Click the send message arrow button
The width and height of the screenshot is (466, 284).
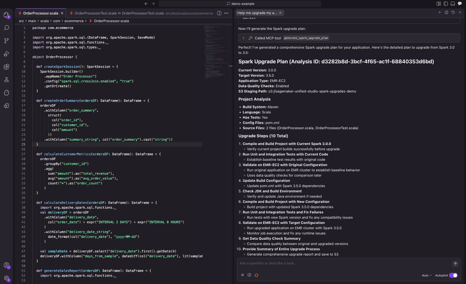coord(455,263)
